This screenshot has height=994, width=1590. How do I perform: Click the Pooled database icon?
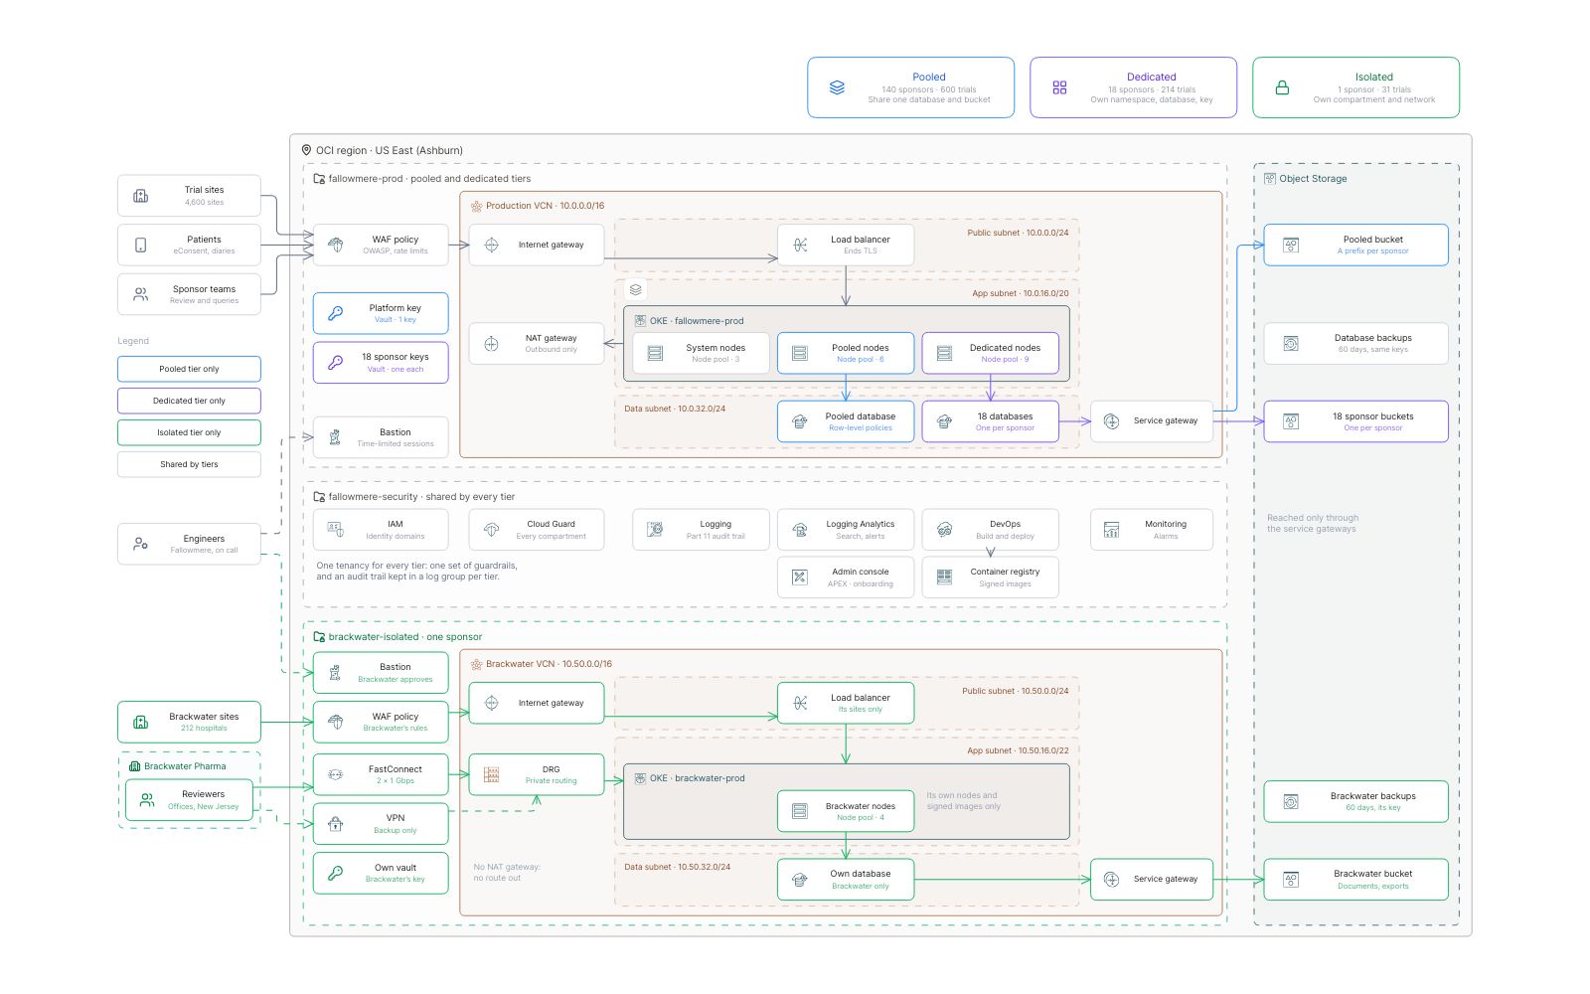pos(800,421)
